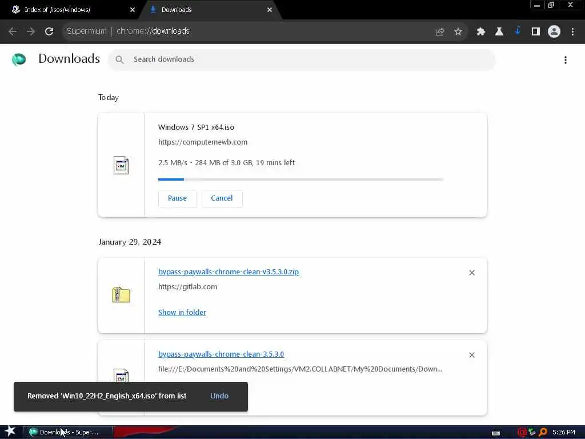Remove bypass-paywalls-chrome-clean-3.5.3.0 from list
Image resolution: width=585 pixels, height=439 pixels.
click(x=472, y=355)
